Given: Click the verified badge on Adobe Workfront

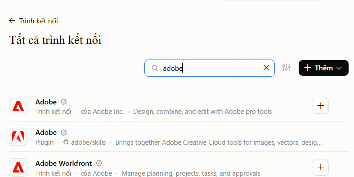Looking at the screenshot, I should (x=99, y=163).
